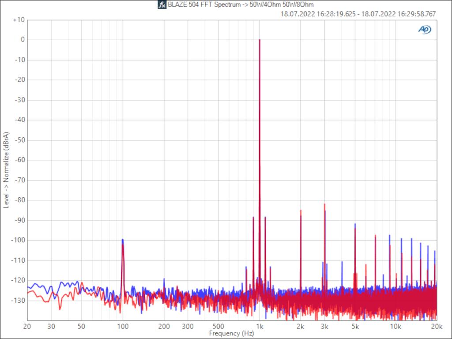
Task: Click the -10 tick on the level axis
Action: [20, 60]
